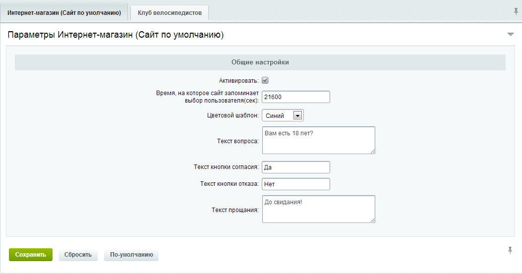Viewport: 522px width, 274px height.
Task: Select the Интернет-магазин (Сайт по умолчанию) tab
Action: point(64,13)
